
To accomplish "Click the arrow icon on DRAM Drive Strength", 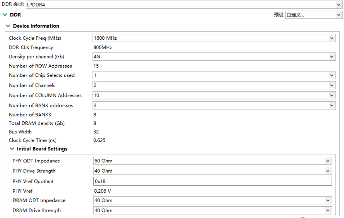I will pyautogui.click(x=329, y=210).
